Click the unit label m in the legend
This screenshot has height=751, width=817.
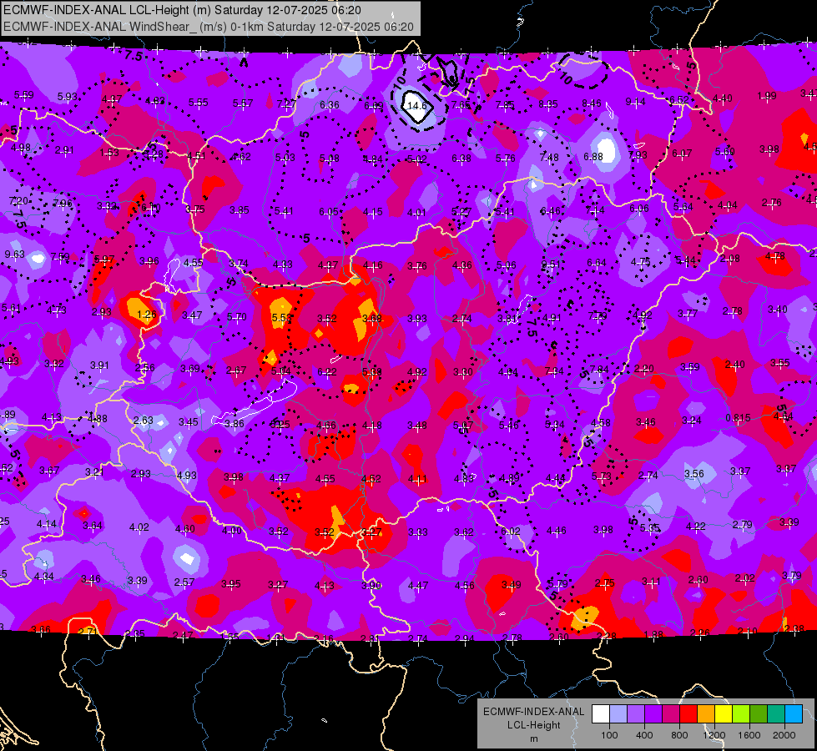click(533, 738)
